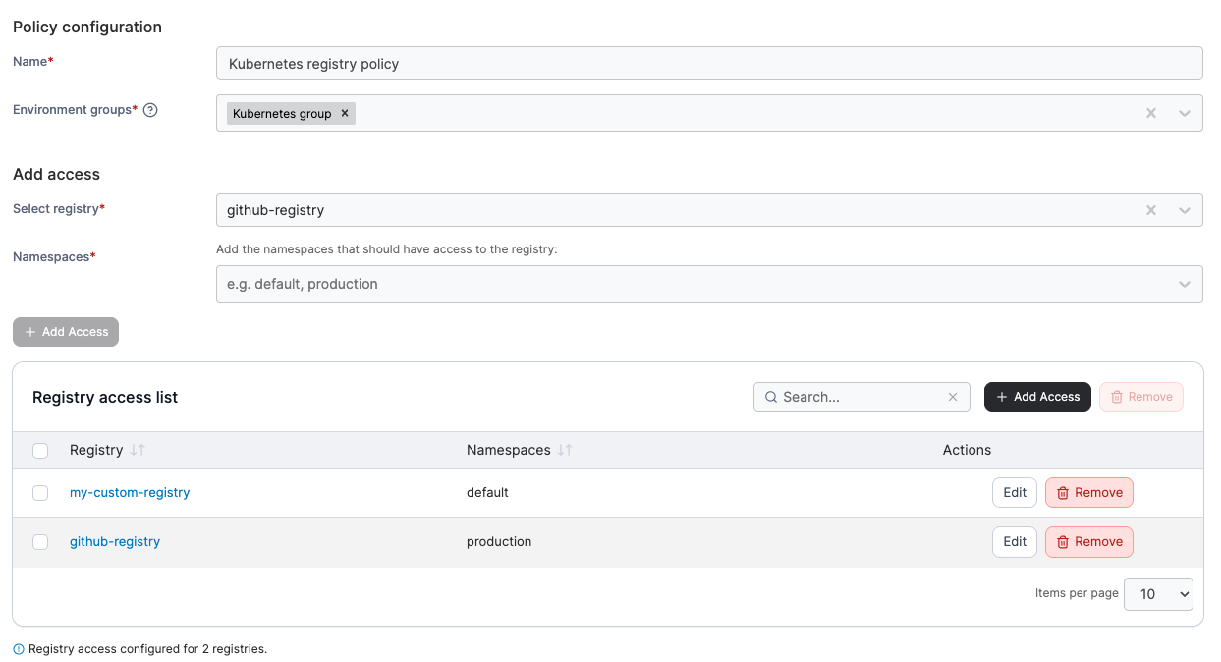
Task: Sort the list by Namespaces column
Action: click(x=565, y=450)
